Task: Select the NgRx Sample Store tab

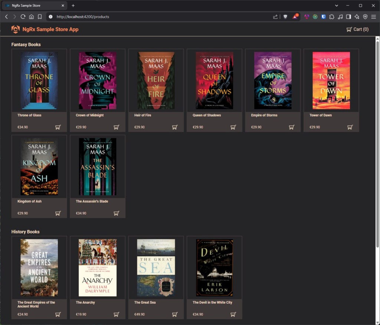Action: point(35,5)
